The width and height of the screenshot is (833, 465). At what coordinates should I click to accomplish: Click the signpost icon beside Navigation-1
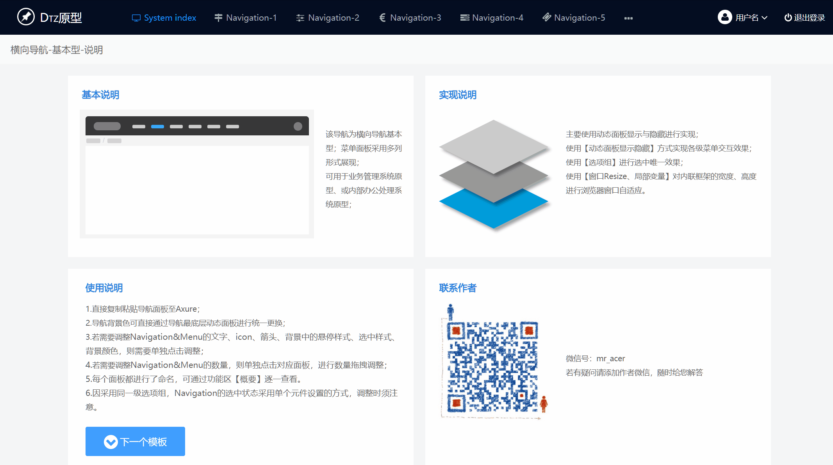(218, 18)
